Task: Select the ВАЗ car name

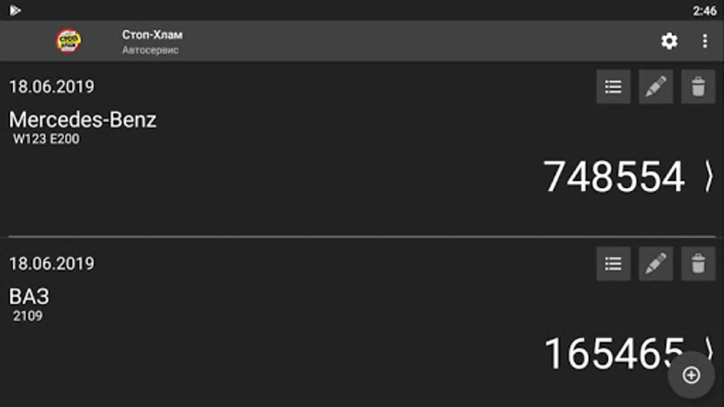Action: click(29, 297)
